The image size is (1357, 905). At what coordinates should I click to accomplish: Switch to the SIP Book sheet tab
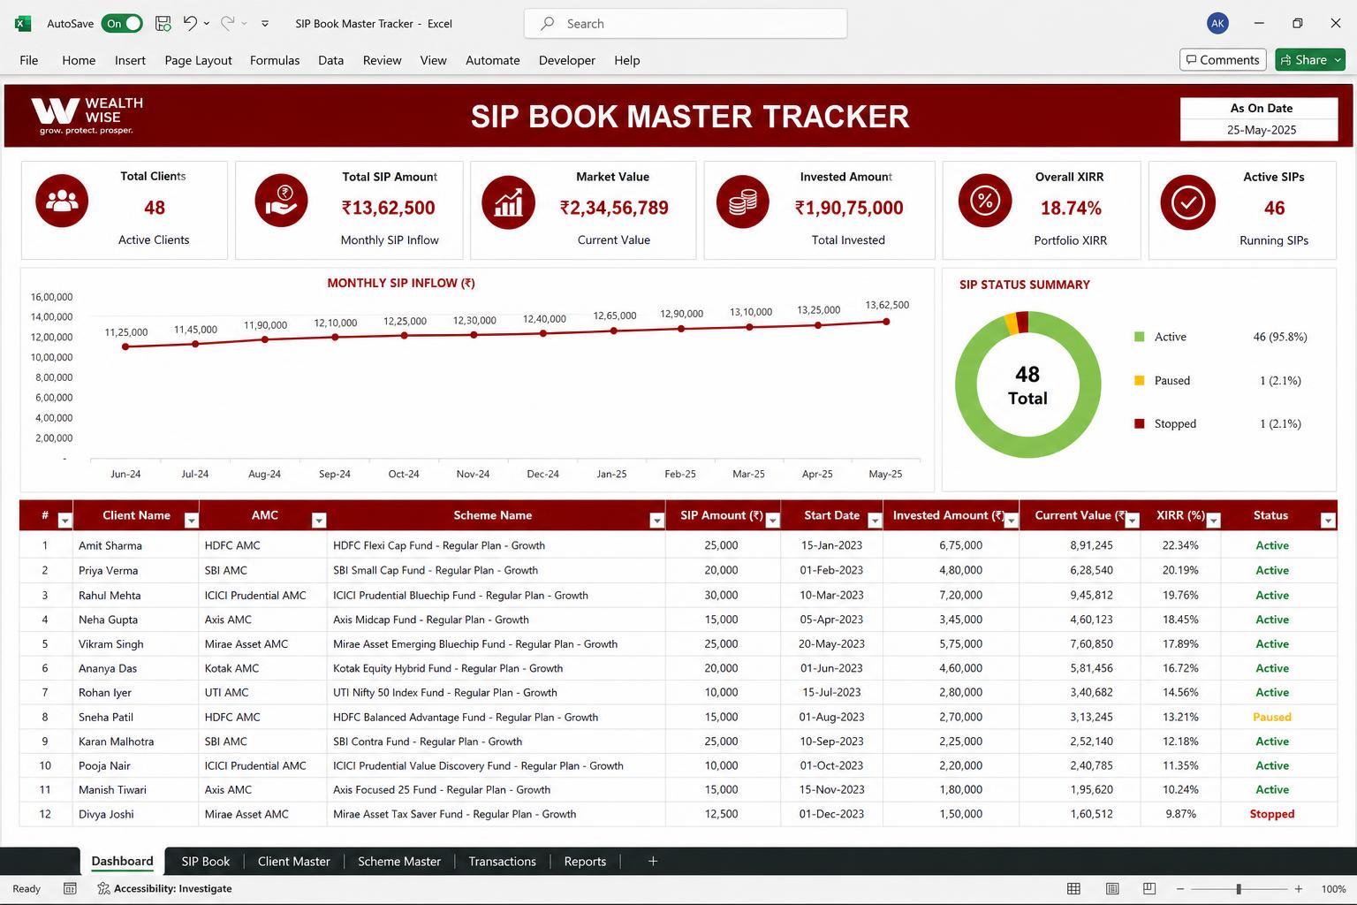205,861
